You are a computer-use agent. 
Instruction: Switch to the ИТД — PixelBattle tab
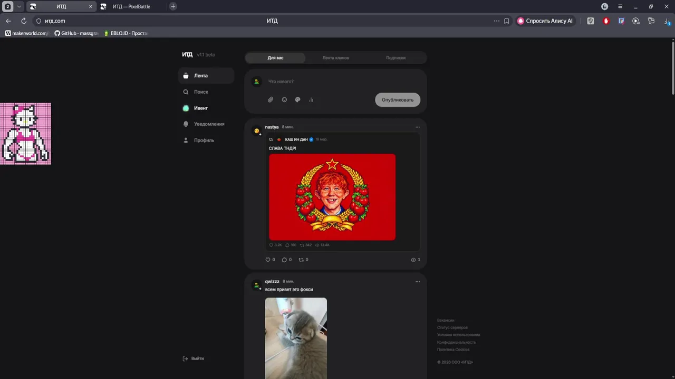click(131, 6)
